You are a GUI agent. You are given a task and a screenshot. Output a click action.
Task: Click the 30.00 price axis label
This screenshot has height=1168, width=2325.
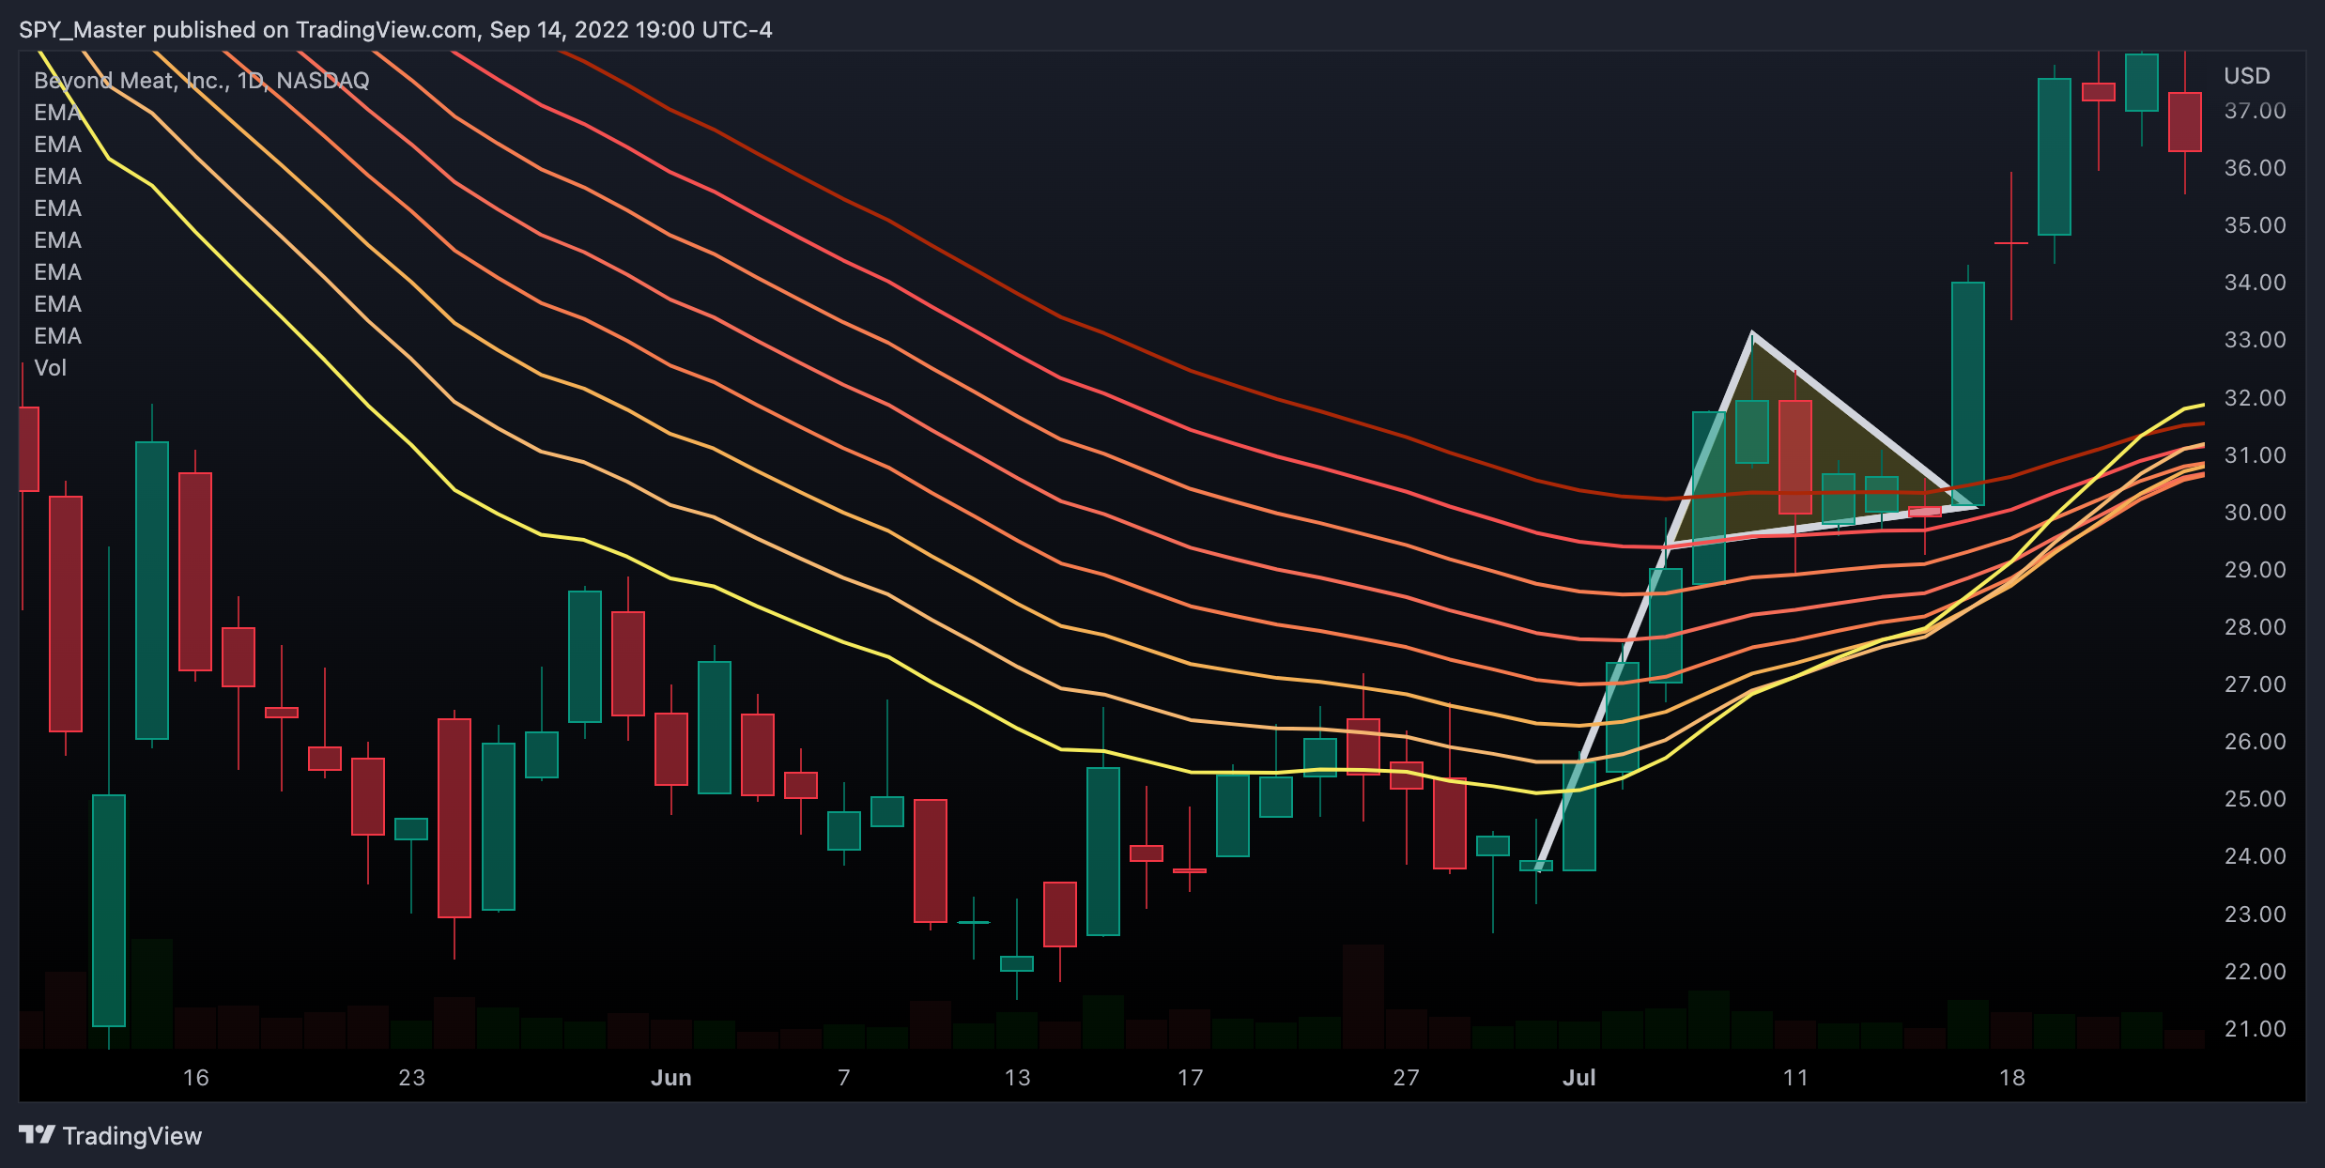pyautogui.click(x=2256, y=513)
